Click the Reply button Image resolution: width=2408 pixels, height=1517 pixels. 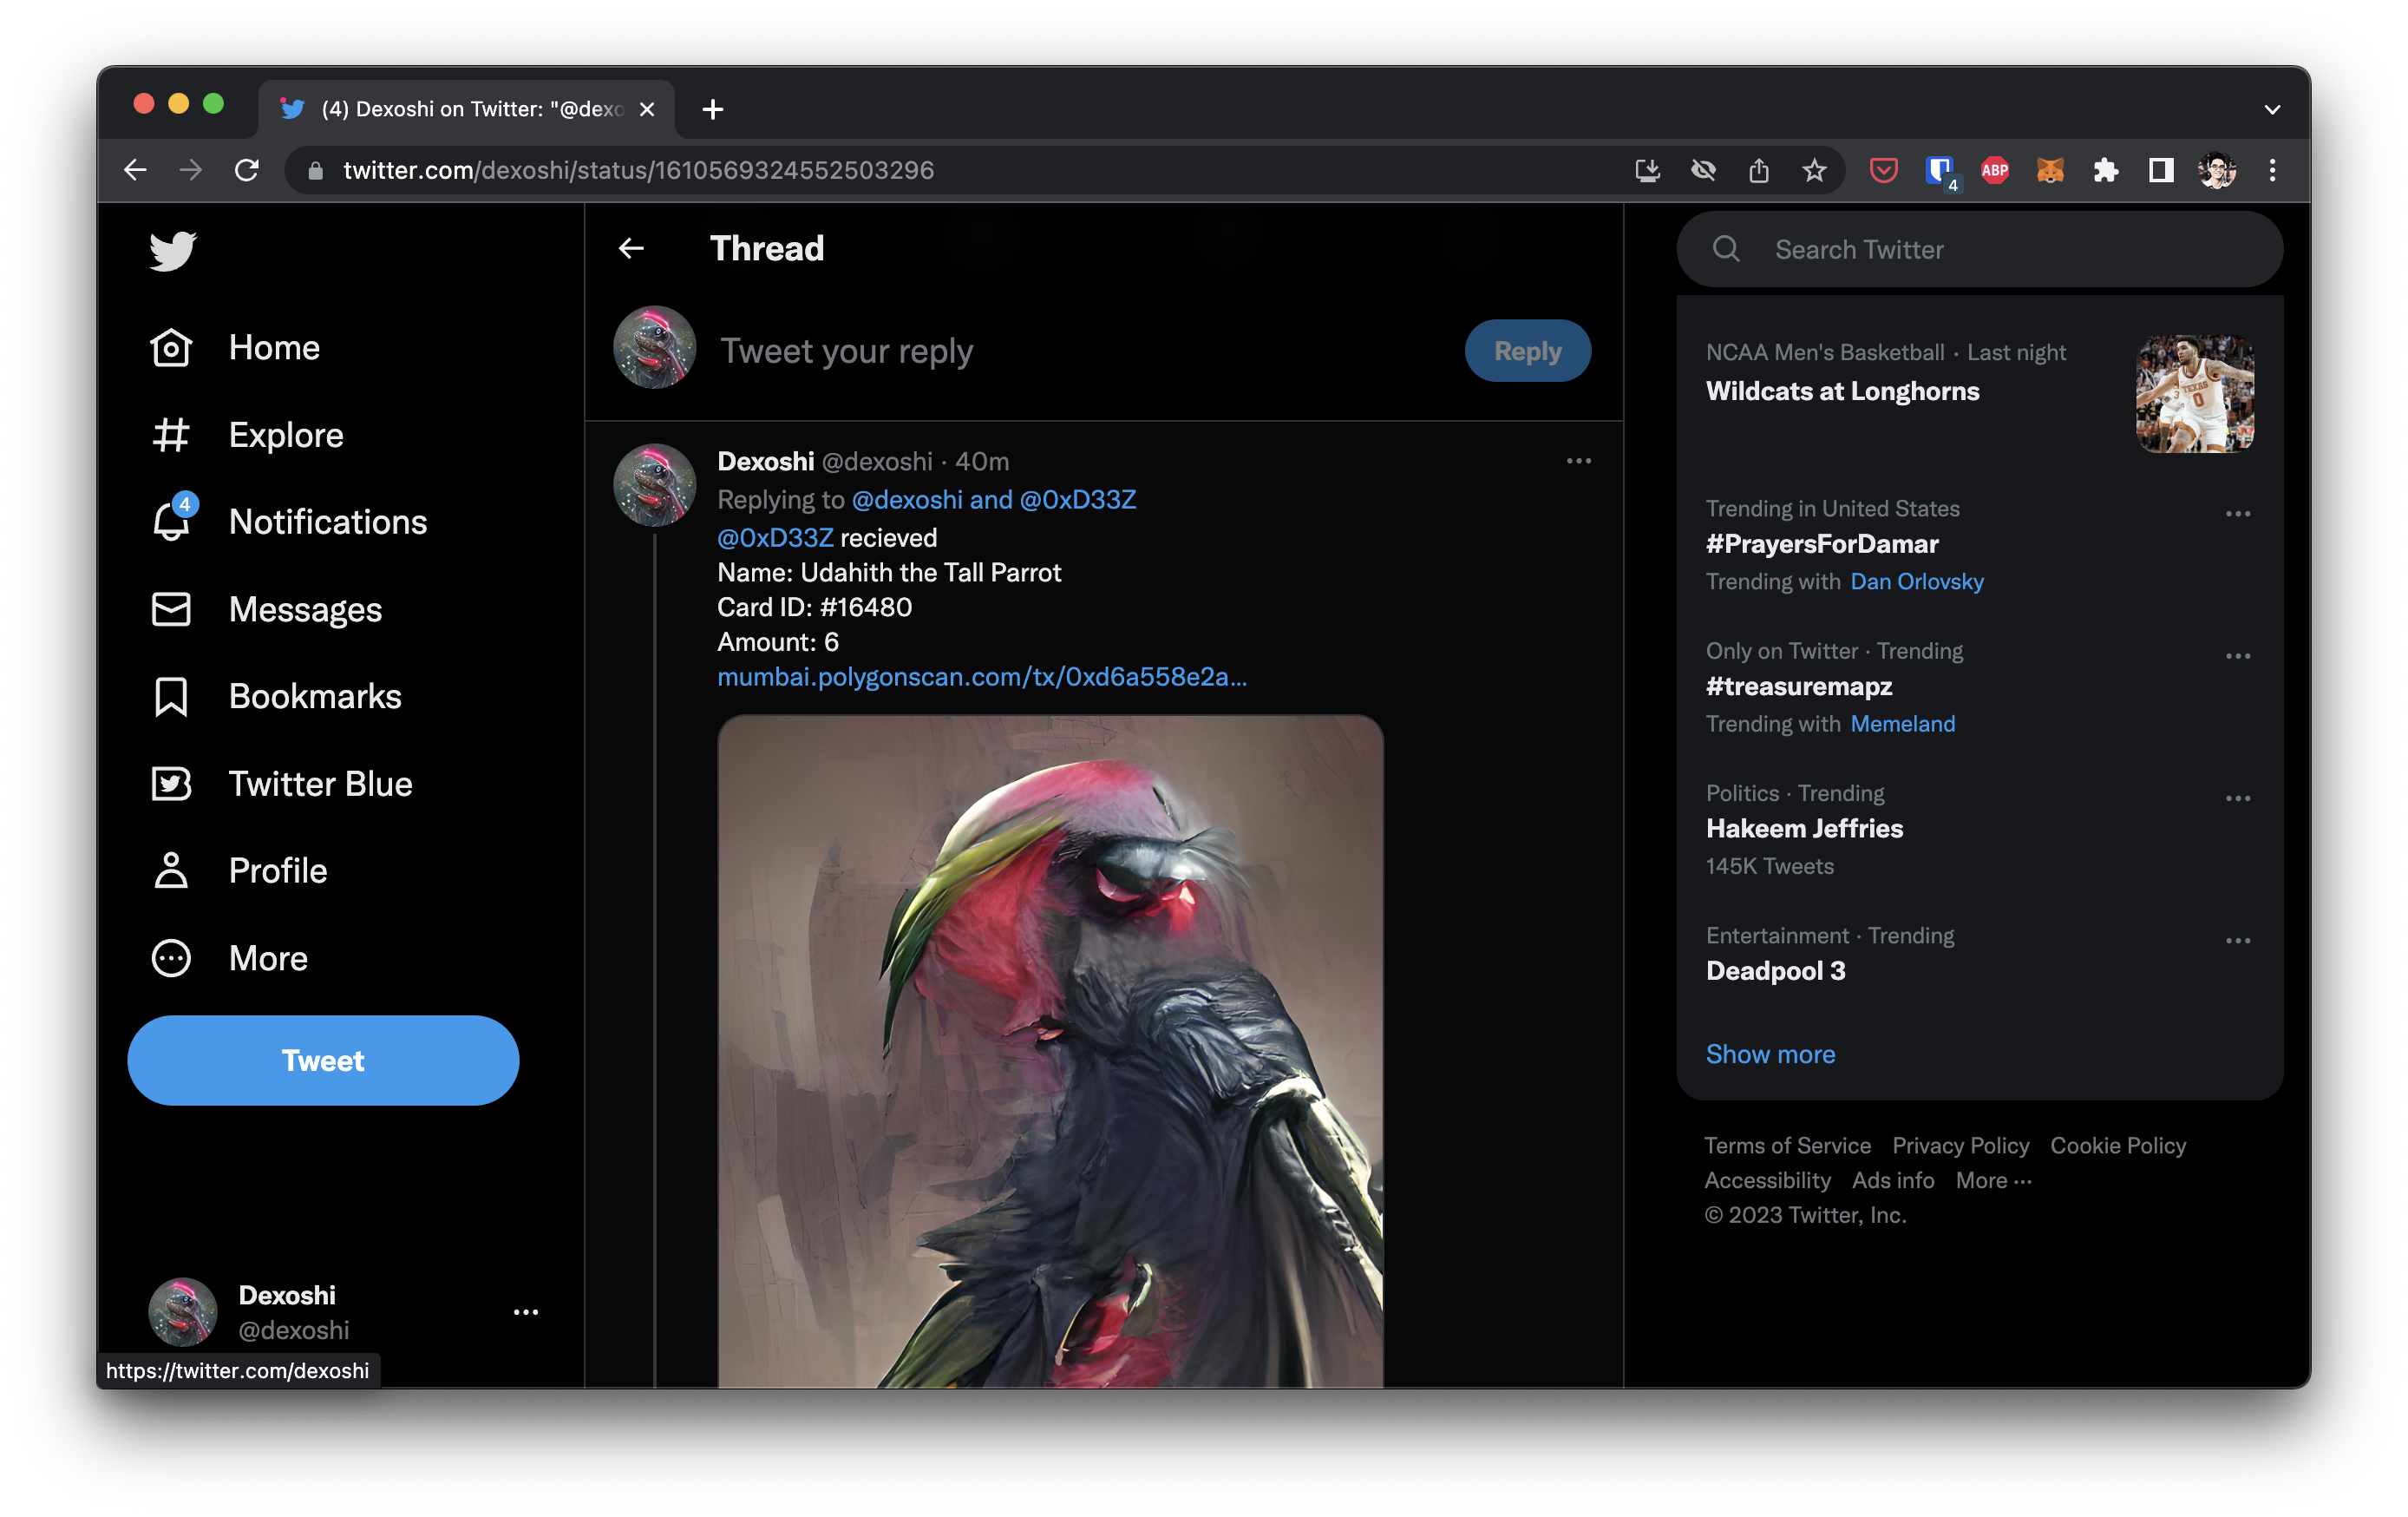1527,351
